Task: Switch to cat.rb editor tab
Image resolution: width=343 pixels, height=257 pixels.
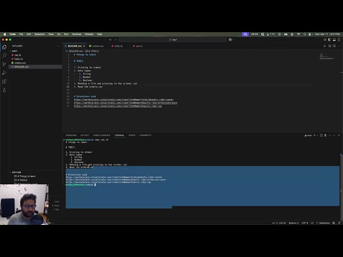Action: click(138, 46)
